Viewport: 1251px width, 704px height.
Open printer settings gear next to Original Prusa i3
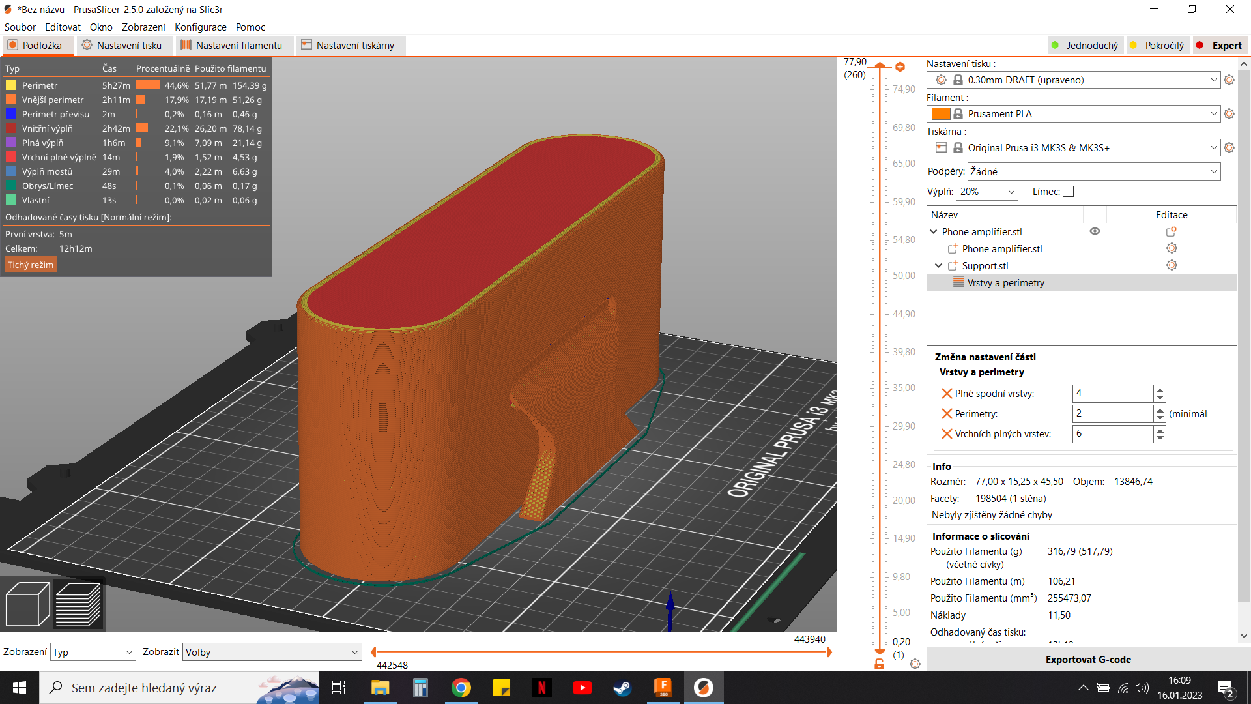click(x=1229, y=147)
